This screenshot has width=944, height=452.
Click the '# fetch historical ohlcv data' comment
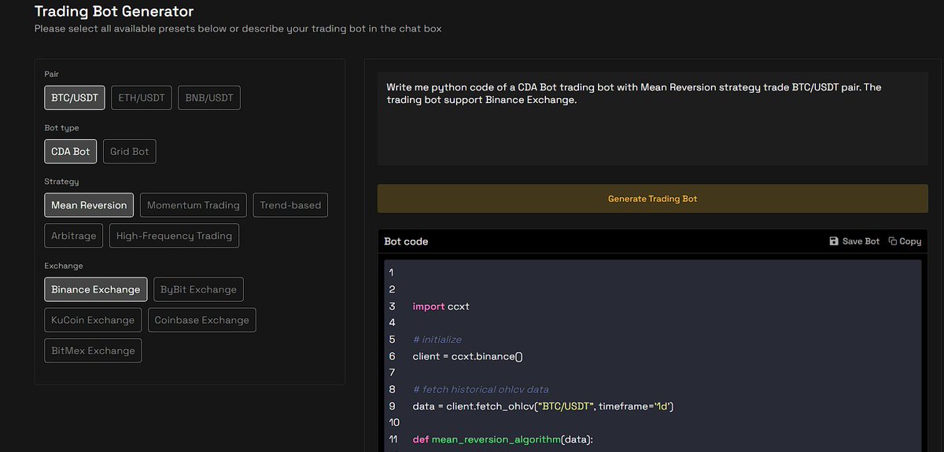click(x=480, y=390)
